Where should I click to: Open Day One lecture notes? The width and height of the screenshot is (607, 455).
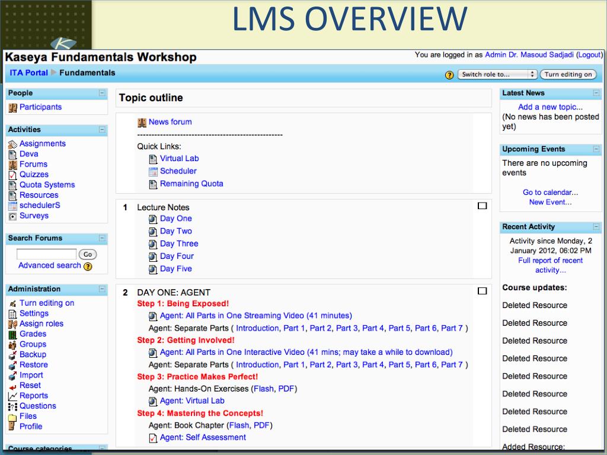pos(176,219)
